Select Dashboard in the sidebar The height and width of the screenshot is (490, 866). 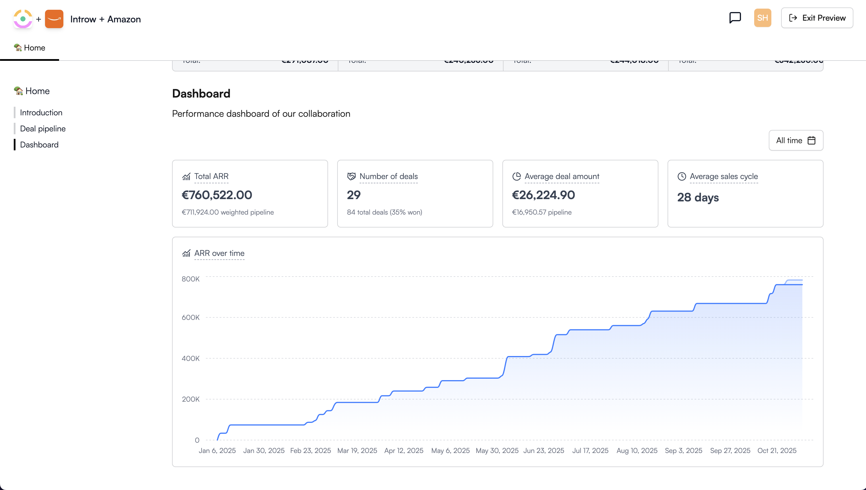[x=39, y=145]
